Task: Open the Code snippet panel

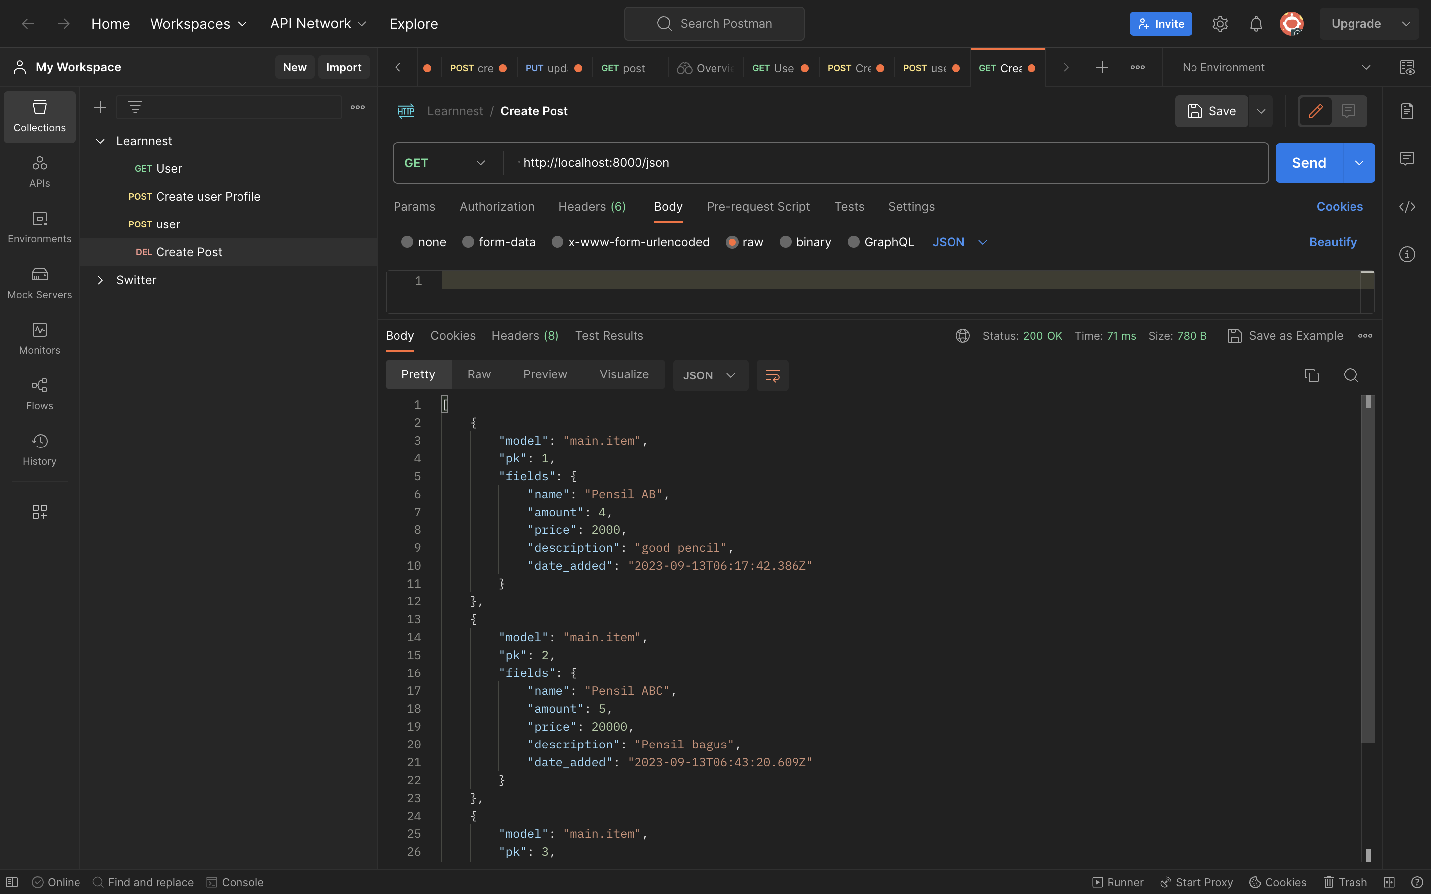Action: point(1407,206)
